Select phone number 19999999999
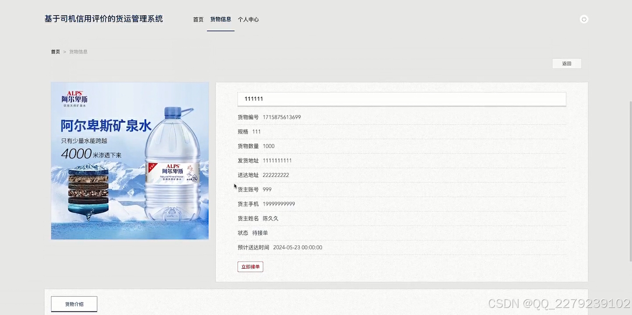The image size is (632, 315). coord(279,204)
